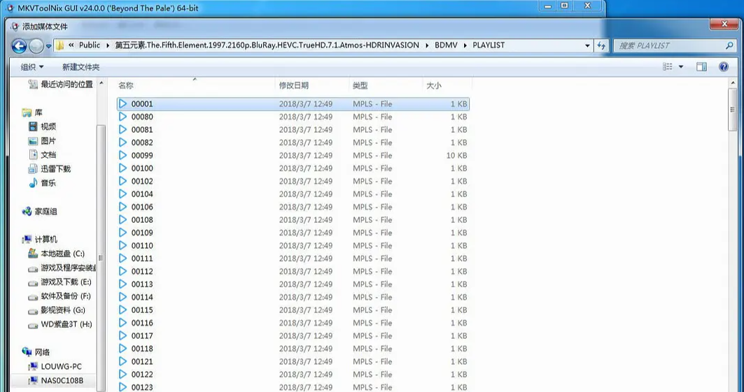Select the NAS0C108B network device
Viewport: 744px width, 392px height.
coord(56,381)
